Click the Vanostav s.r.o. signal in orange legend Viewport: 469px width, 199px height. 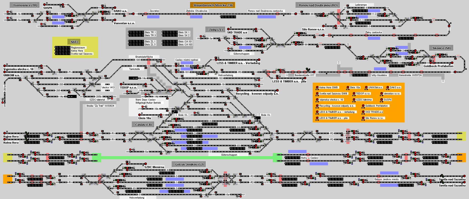tap(382, 94)
